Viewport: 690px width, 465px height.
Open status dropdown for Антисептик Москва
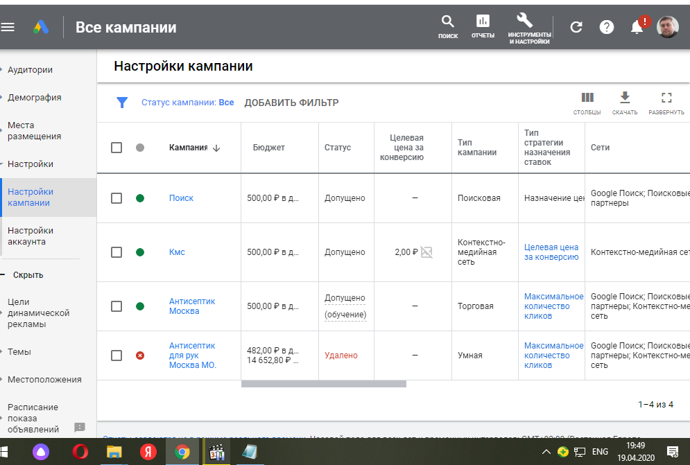140,306
